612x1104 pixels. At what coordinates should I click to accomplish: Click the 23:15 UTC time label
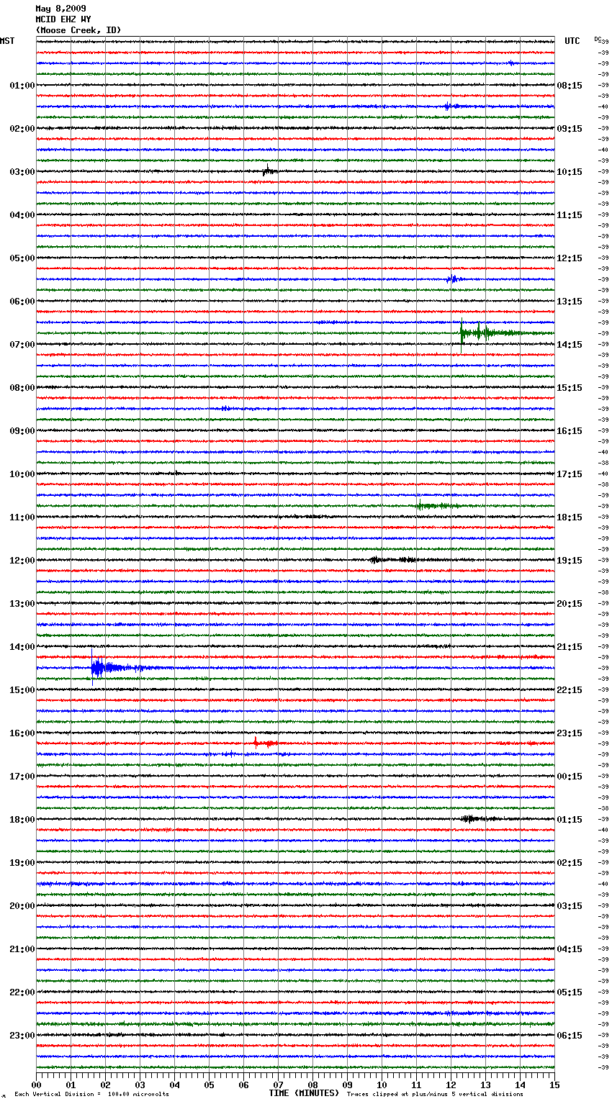coord(570,733)
